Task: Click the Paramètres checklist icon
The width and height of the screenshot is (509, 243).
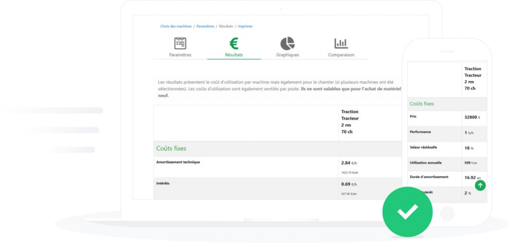Action: click(x=180, y=43)
